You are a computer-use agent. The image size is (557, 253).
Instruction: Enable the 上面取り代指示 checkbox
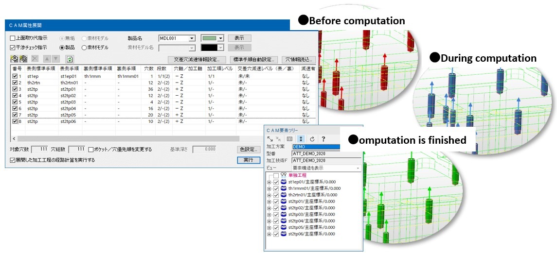(x=13, y=38)
